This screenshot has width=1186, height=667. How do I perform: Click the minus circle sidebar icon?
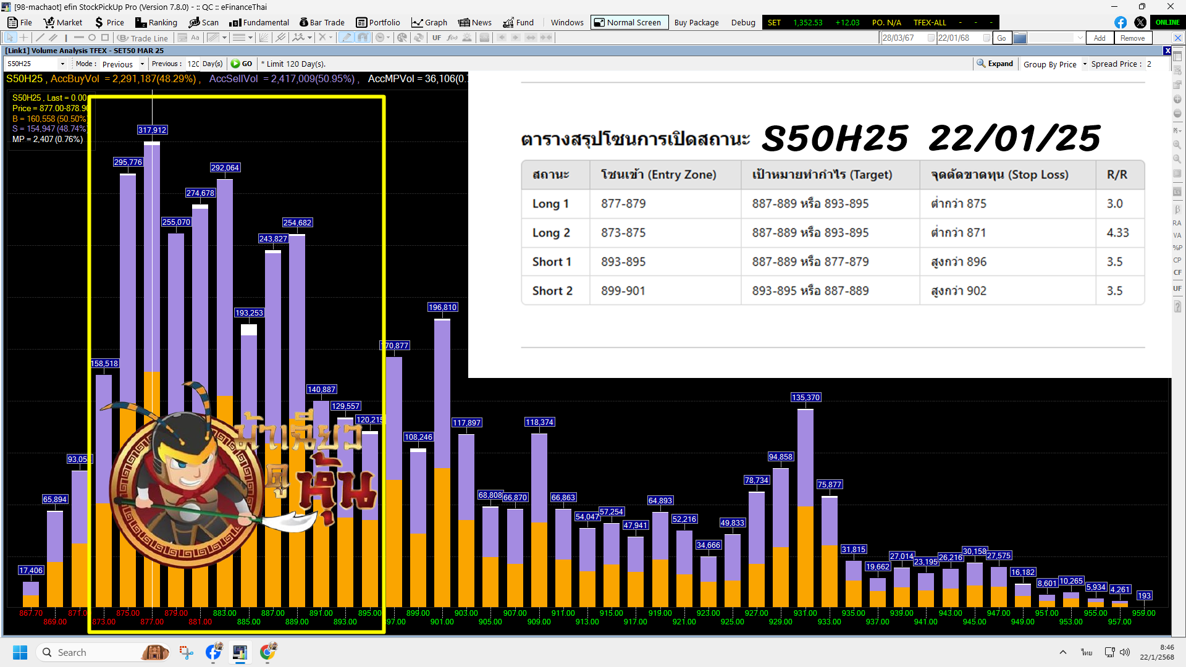1177,114
